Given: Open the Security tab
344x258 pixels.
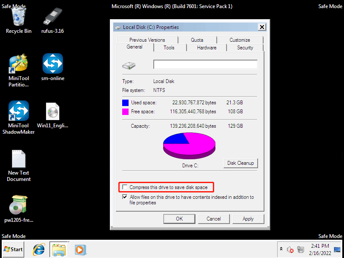Looking at the screenshot, I should (x=245, y=48).
